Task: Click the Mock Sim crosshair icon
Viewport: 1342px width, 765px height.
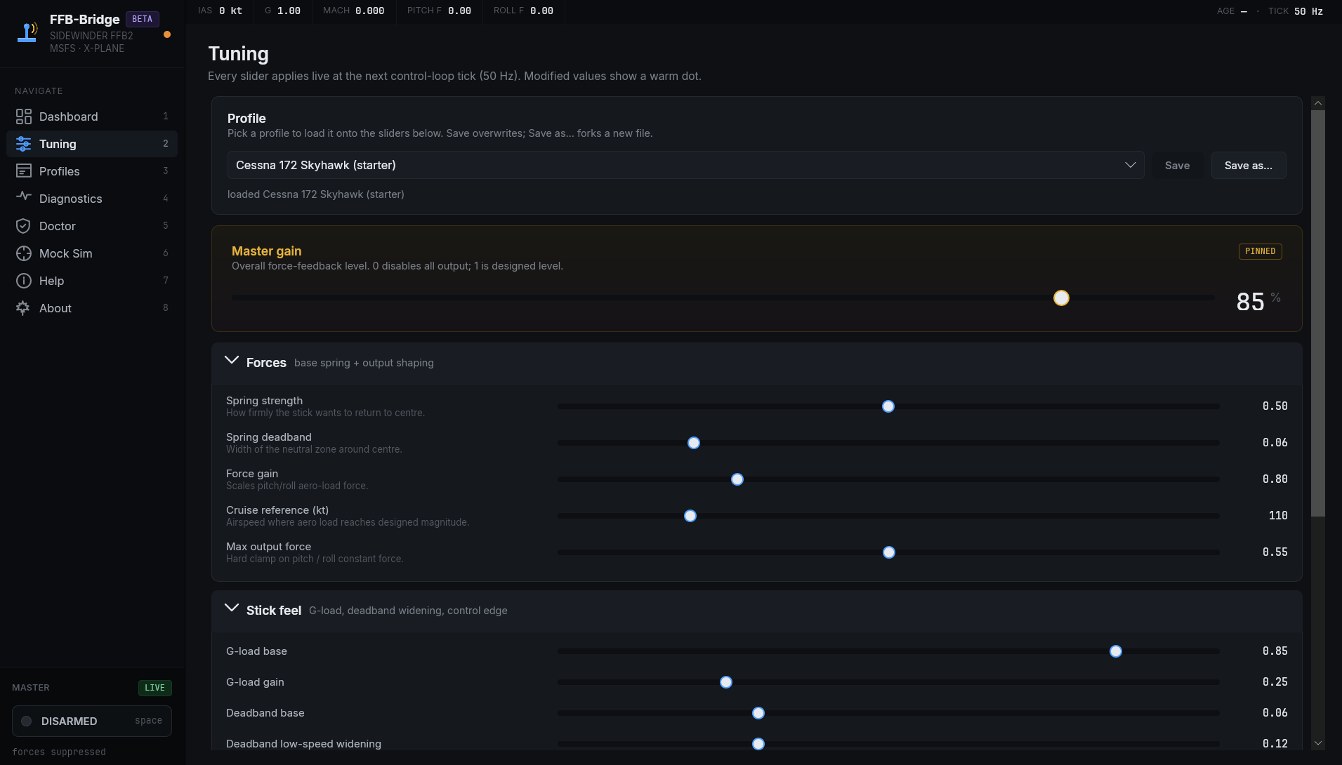Action: (23, 253)
